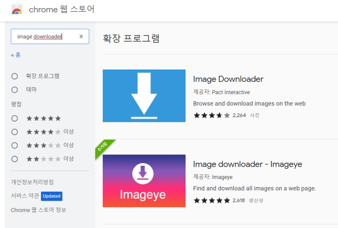Choose the three stars '이상' rating filter
This screenshot has height=228, width=338.
[x=15, y=145]
